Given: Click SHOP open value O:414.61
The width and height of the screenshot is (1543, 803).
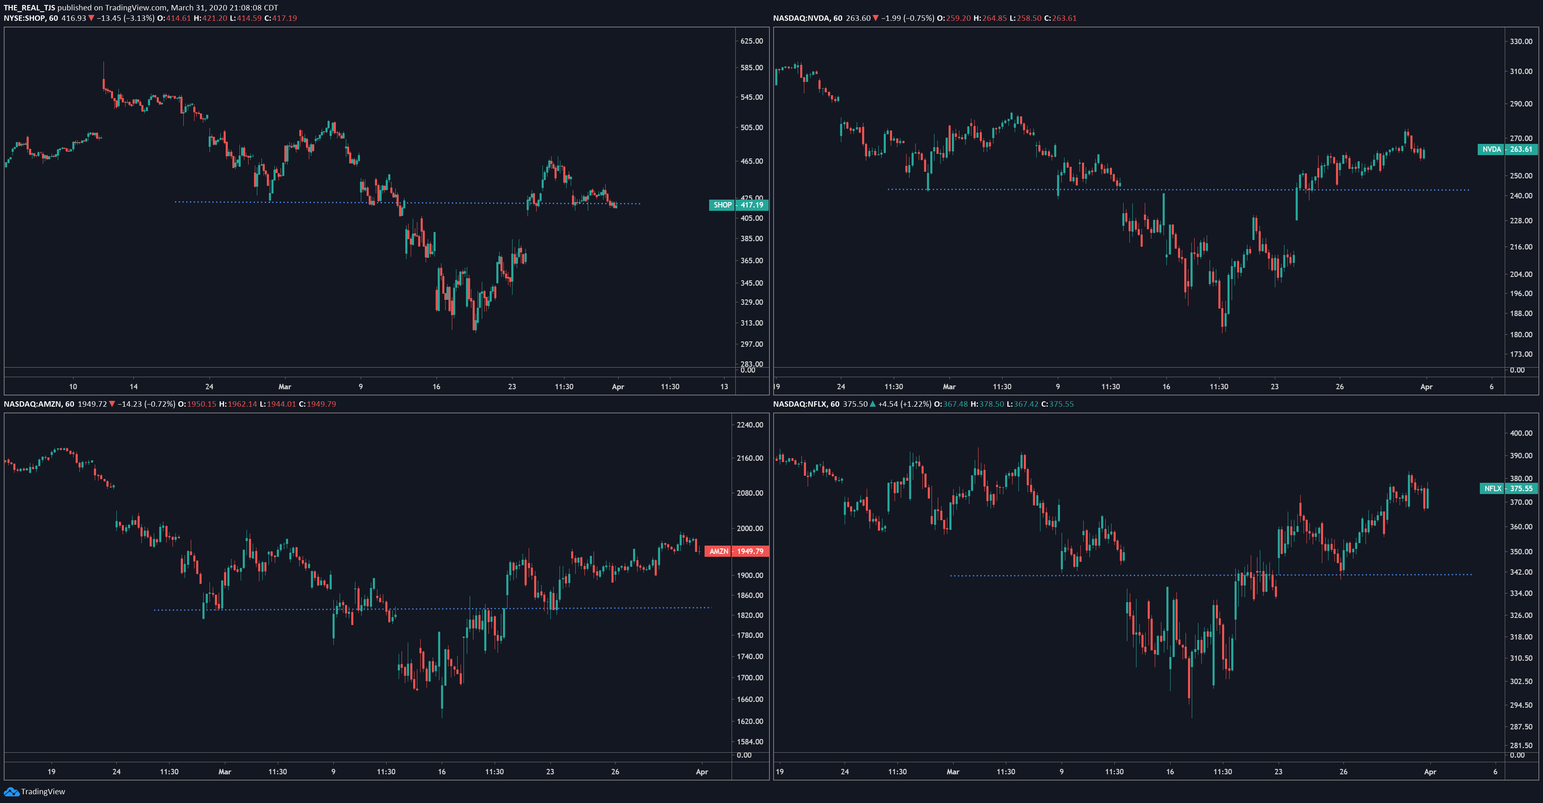Looking at the screenshot, I should pos(174,18).
